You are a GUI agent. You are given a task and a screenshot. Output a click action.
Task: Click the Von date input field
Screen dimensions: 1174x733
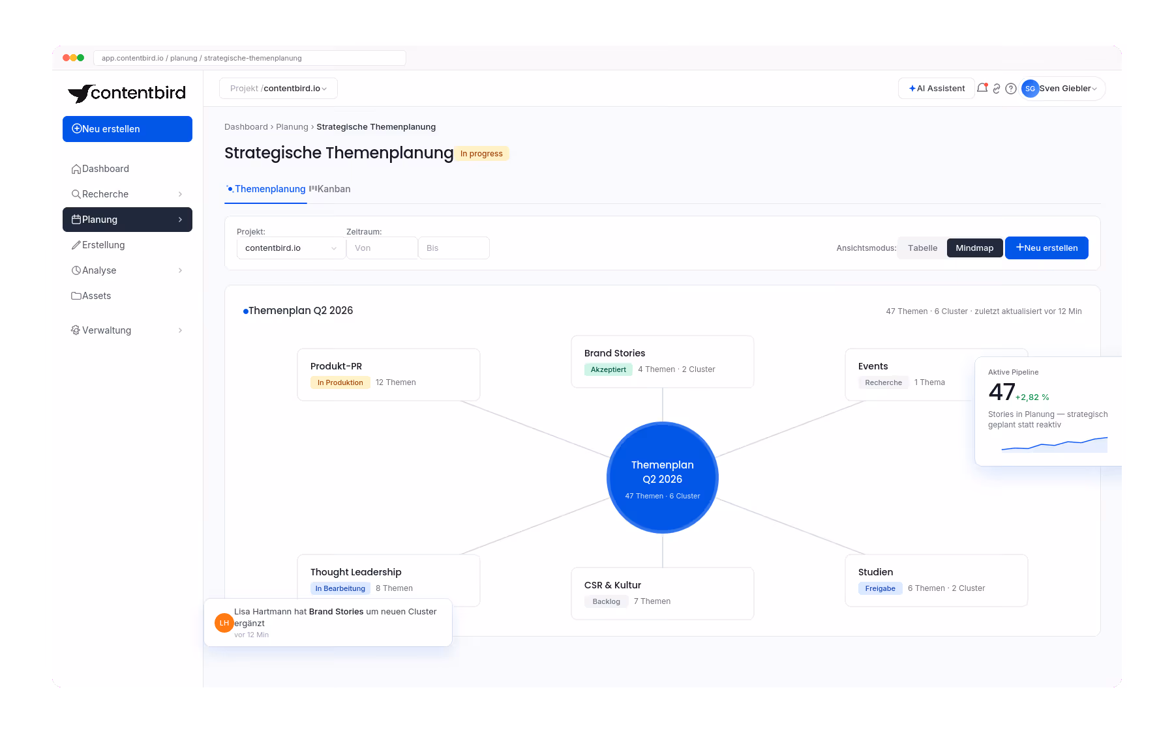point(382,248)
